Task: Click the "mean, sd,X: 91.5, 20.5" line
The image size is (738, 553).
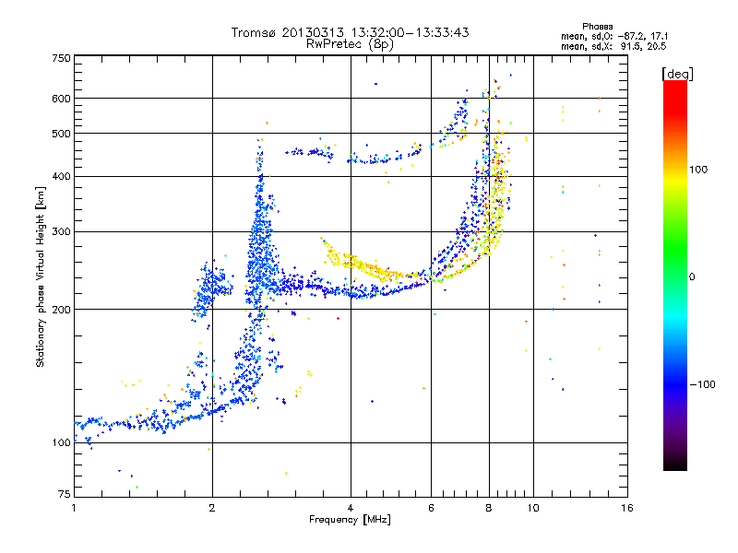Action: coord(613,46)
